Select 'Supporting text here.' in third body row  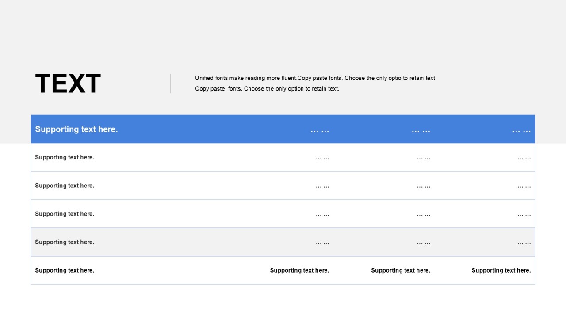pyautogui.click(x=65, y=214)
